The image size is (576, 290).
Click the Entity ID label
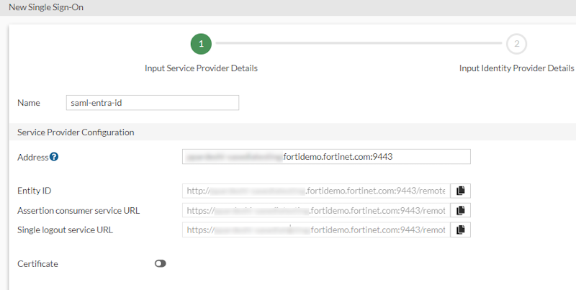(x=34, y=191)
